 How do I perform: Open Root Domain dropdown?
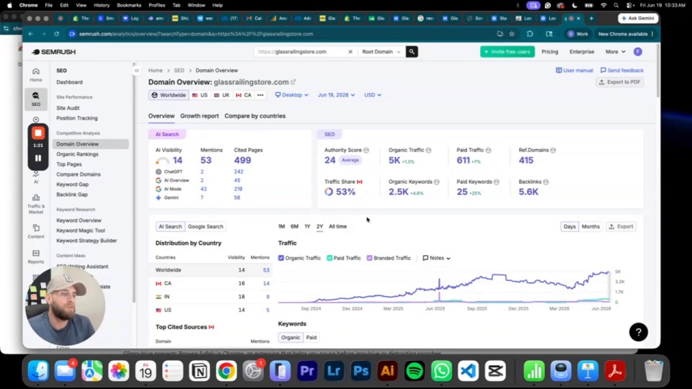click(x=381, y=52)
